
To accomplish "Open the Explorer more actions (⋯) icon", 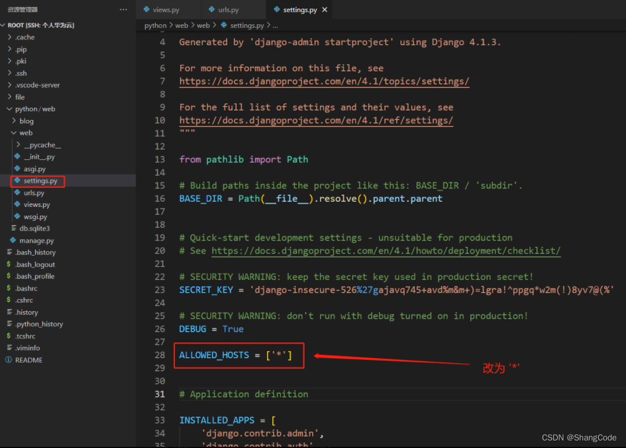I will (x=123, y=9).
